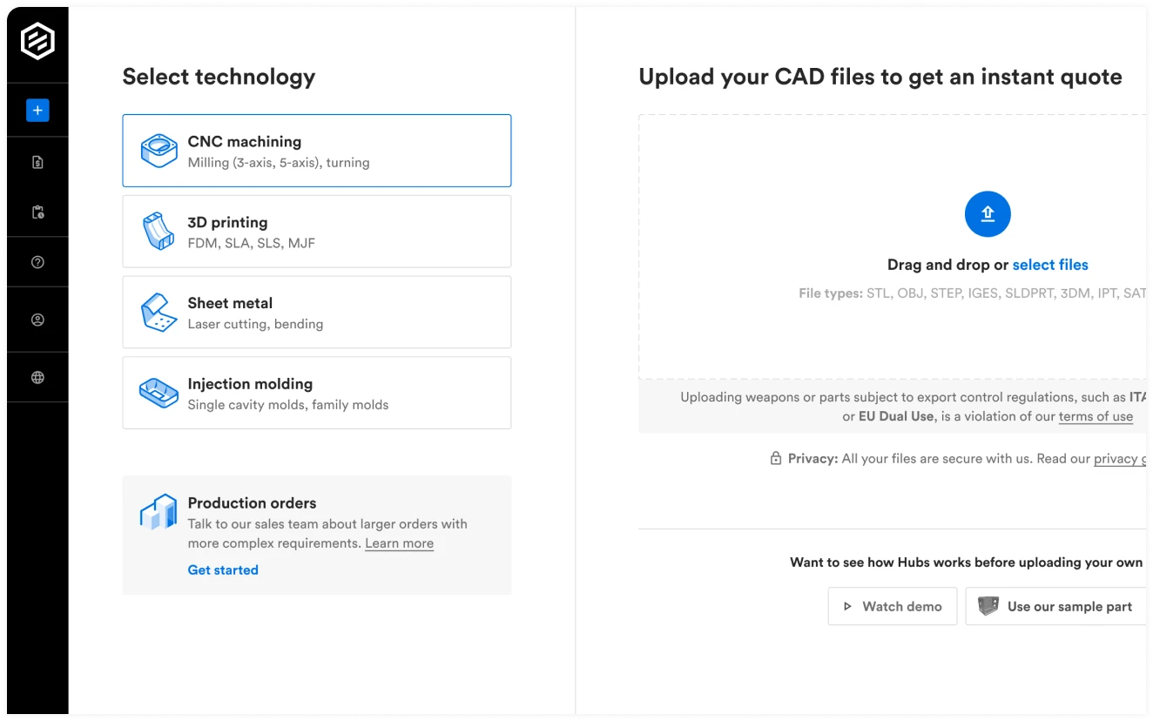The image size is (1153, 721).
Task: Select 3D printing technology
Action: tap(316, 232)
